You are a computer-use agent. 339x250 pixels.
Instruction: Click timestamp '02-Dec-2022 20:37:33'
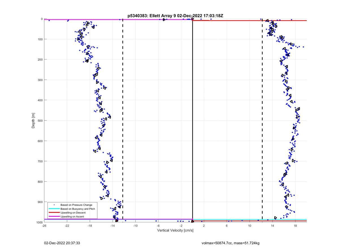tap(62, 243)
